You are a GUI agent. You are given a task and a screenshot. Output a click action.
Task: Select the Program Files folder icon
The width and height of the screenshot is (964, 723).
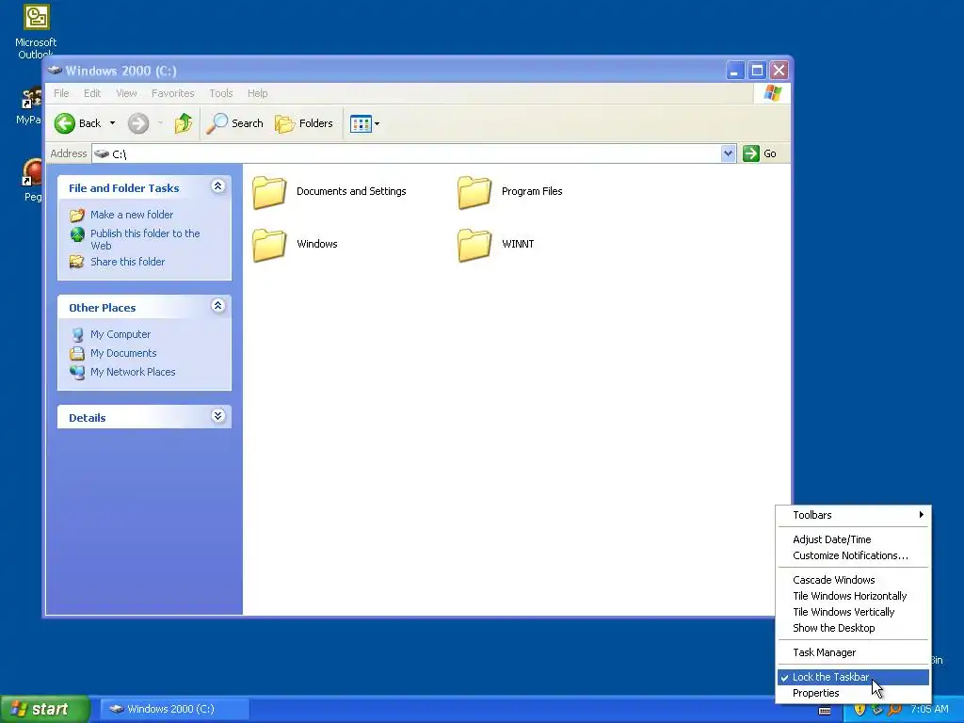474,192
